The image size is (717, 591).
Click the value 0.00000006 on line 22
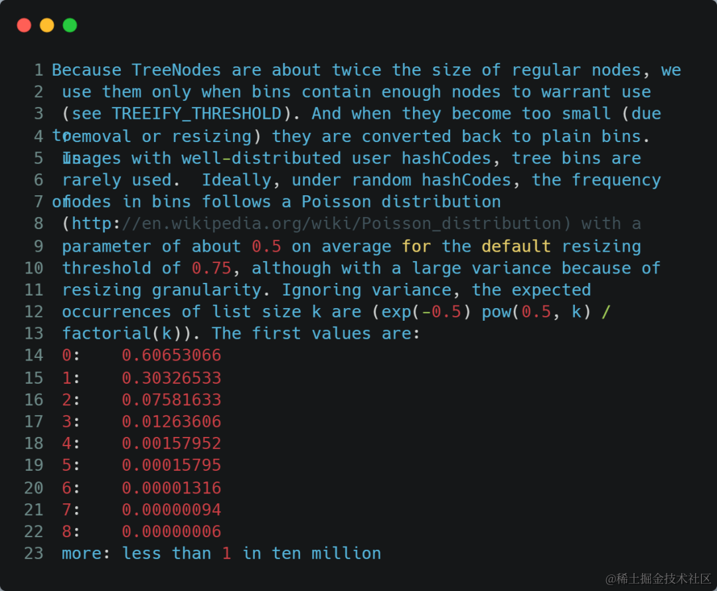(171, 531)
